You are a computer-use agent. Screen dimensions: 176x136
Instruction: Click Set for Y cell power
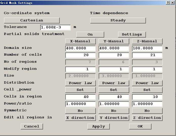pyautogui.click(x=114, y=90)
